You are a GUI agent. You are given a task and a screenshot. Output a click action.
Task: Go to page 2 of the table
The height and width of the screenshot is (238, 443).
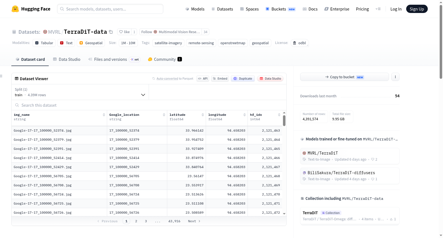pos(136,221)
